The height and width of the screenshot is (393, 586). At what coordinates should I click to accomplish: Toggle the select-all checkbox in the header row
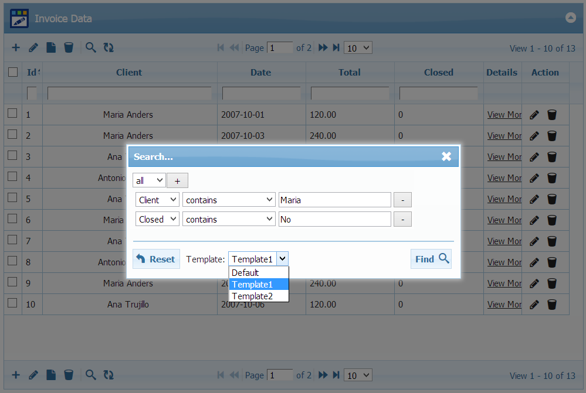click(12, 72)
